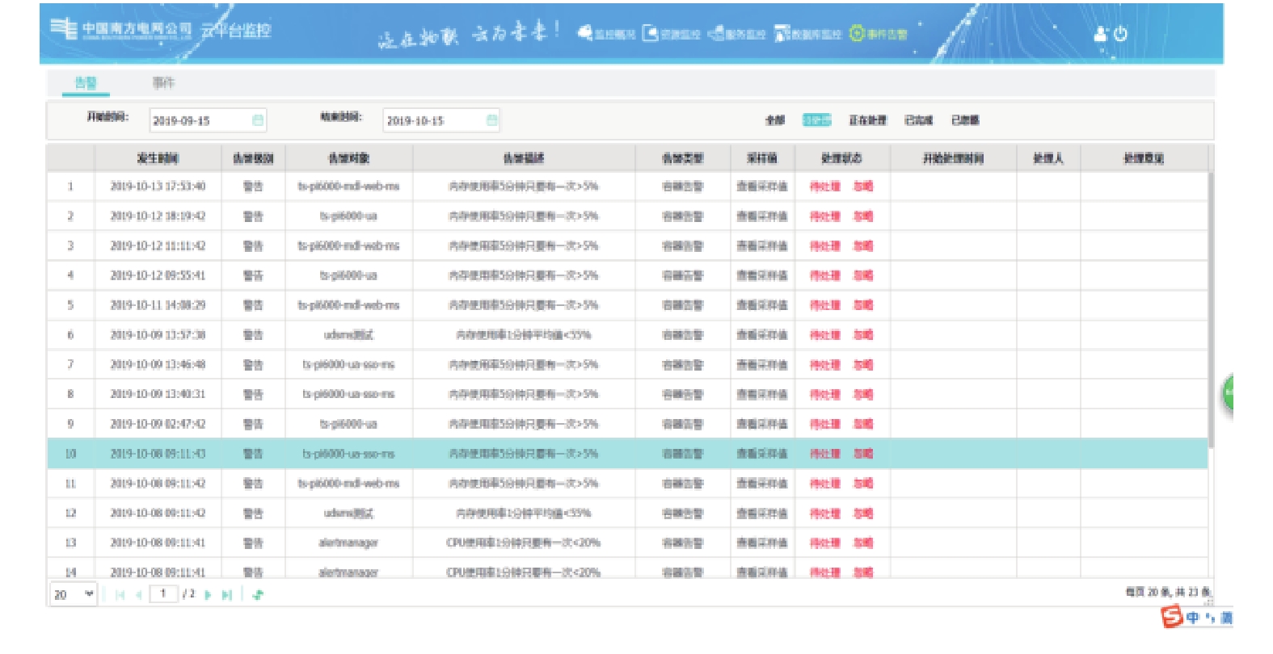Click 待处理 link in row 1
1273x654 pixels.
coord(825,187)
